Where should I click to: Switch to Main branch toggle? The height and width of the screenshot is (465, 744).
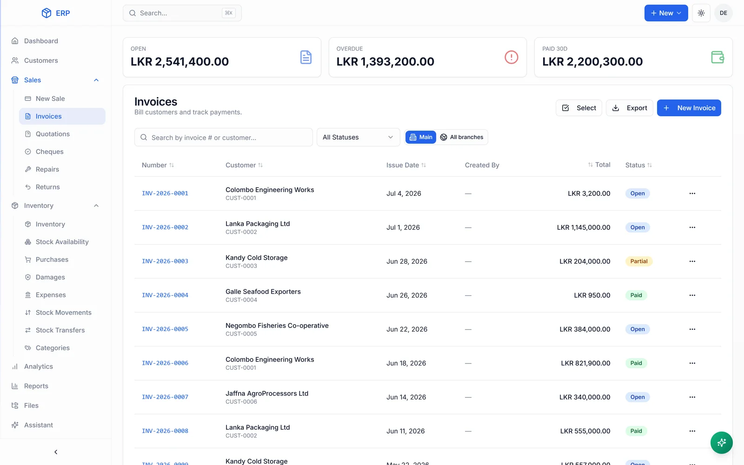[x=421, y=137]
